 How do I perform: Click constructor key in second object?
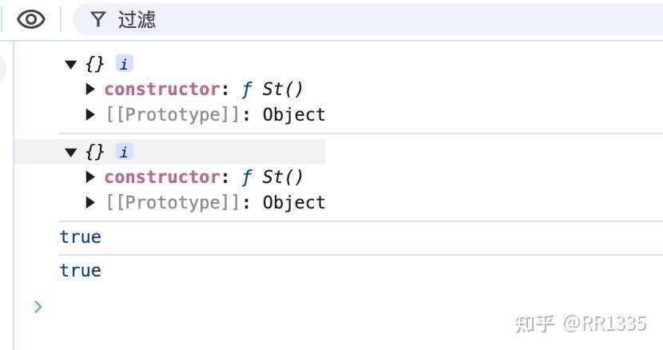tap(162, 177)
